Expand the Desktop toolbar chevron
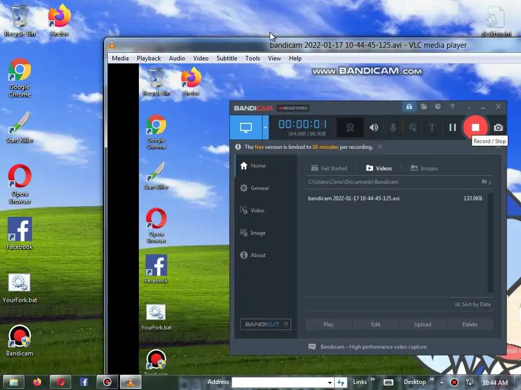The width and height of the screenshot is (521, 390). point(431,379)
